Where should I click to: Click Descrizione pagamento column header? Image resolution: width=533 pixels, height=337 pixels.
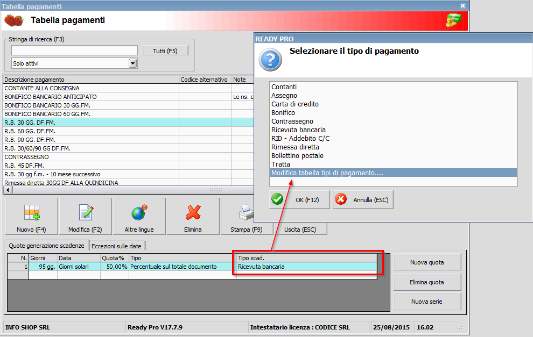(91, 80)
